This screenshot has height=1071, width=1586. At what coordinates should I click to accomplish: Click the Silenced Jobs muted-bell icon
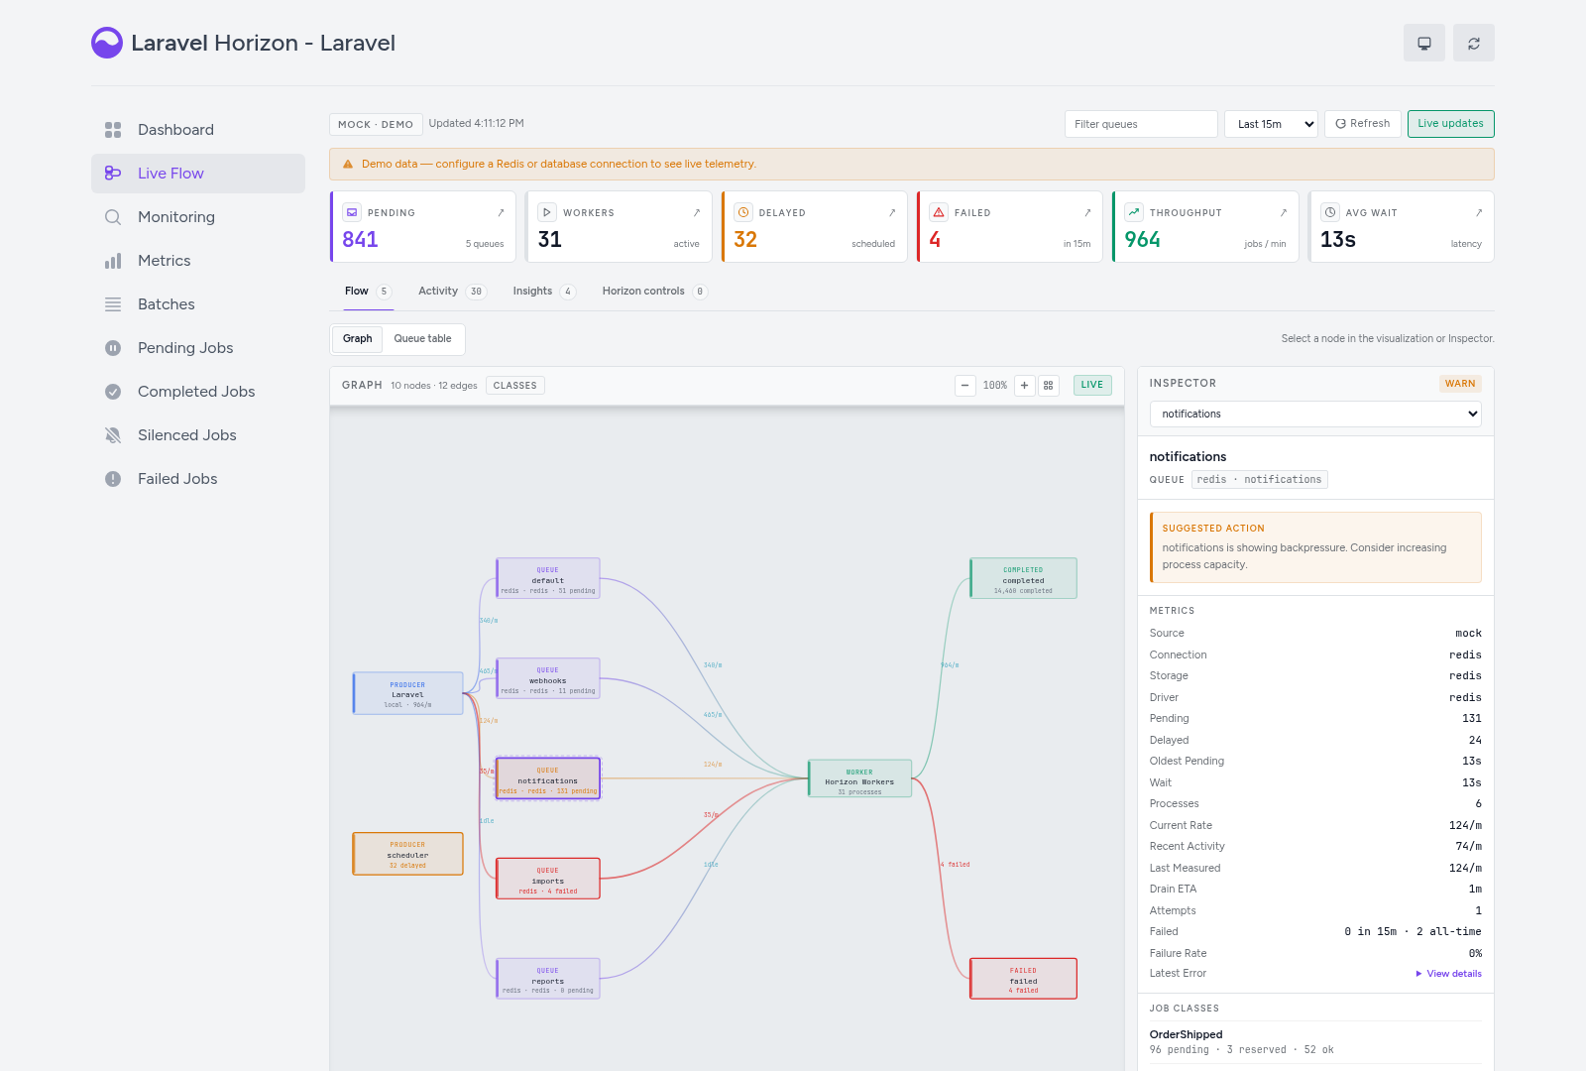tap(113, 435)
